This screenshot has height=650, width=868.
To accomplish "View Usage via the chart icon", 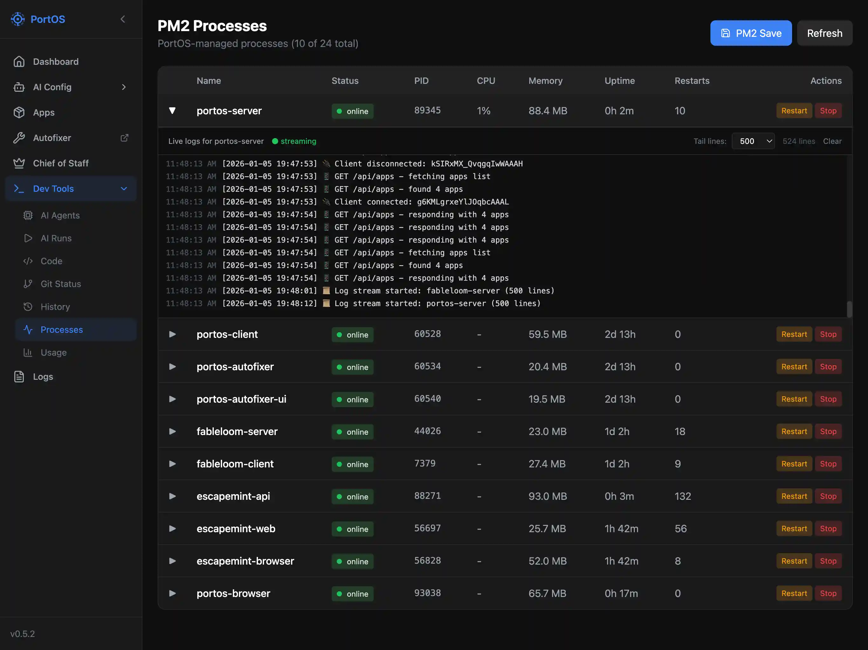I will [x=28, y=352].
